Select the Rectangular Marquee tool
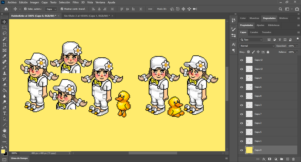The width and height of the screenshot is (301, 162). coord(5,28)
